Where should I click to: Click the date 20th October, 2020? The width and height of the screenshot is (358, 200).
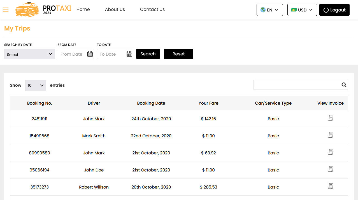[x=151, y=187]
